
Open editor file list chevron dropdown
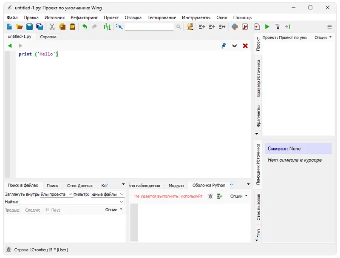click(x=235, y=46)
